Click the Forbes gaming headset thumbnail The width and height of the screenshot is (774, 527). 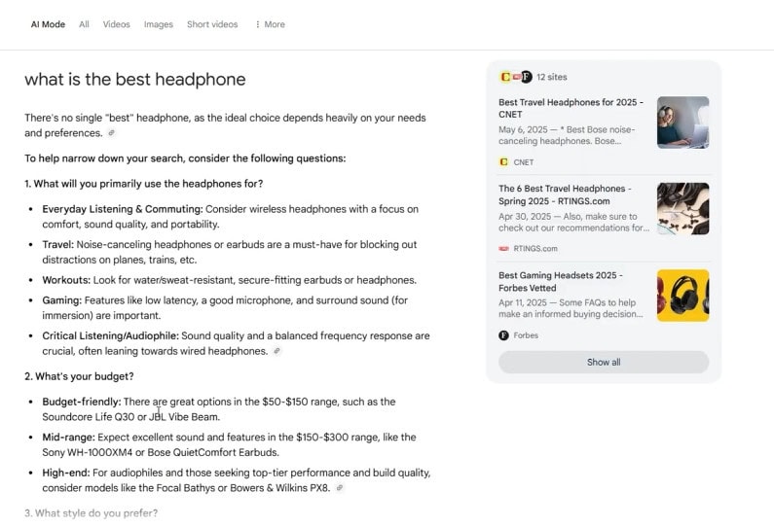682,296
